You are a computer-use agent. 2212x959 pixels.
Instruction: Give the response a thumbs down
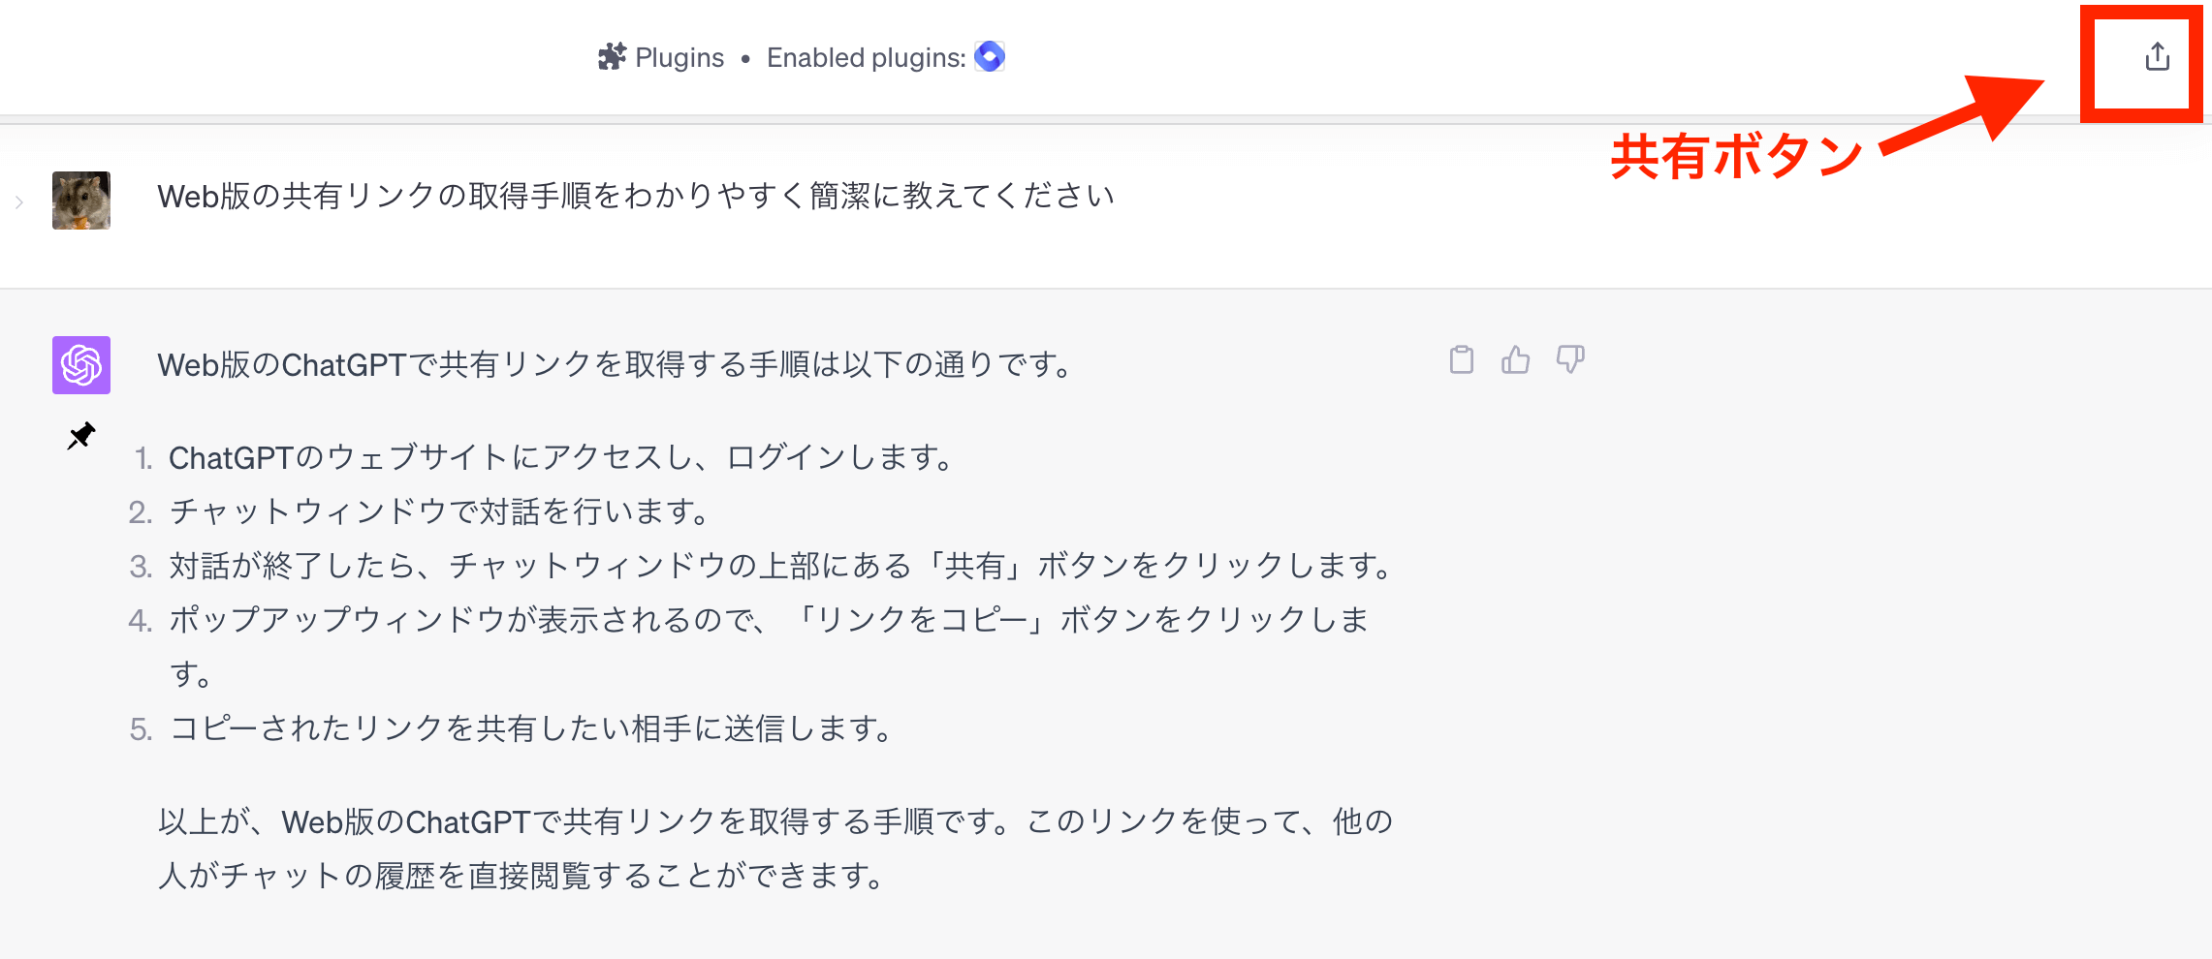coord(1570,359)
